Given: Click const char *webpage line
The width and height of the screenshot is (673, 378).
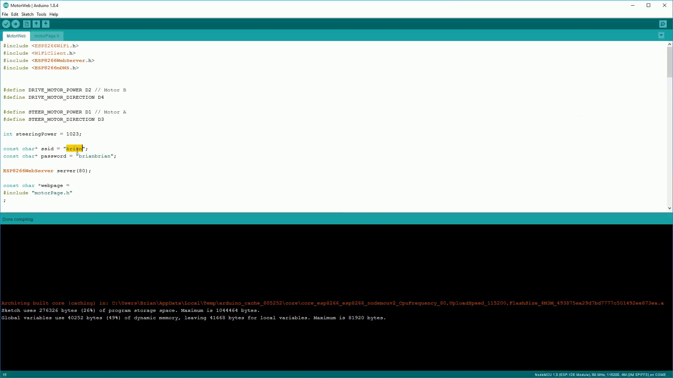Looking at the screenshot, I should [36, 185].
